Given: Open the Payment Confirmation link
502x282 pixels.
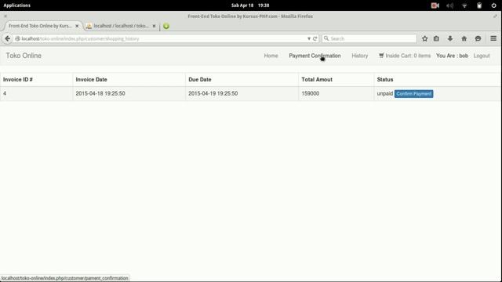Looking at the screenshot, I should 315,56.
